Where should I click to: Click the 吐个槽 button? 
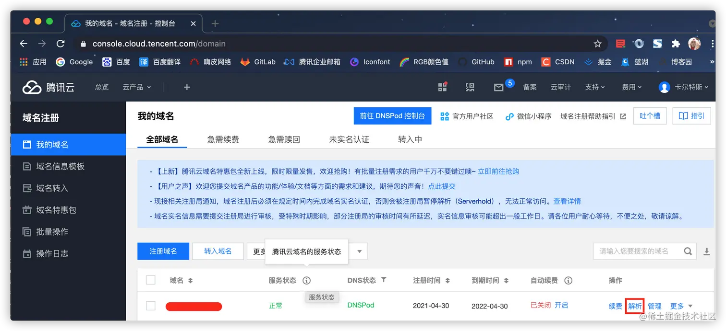pyautogui.click(x=650, y=116)
